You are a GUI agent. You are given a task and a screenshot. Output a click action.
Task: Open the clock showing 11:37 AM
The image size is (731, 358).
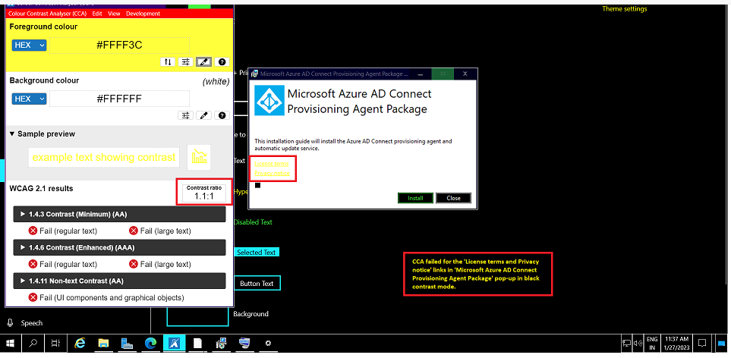coord(677,344)
